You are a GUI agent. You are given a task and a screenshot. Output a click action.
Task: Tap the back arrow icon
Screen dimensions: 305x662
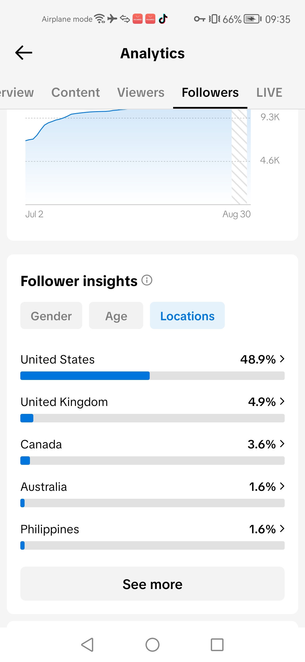click(x=24, y=53)
